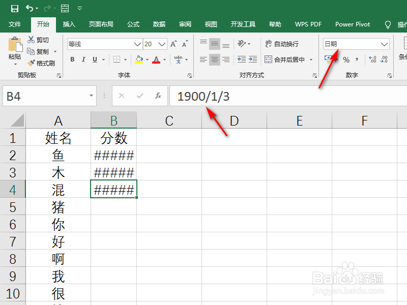Decrease indent
The image size is (407, 305).
[x=241, y=59]
